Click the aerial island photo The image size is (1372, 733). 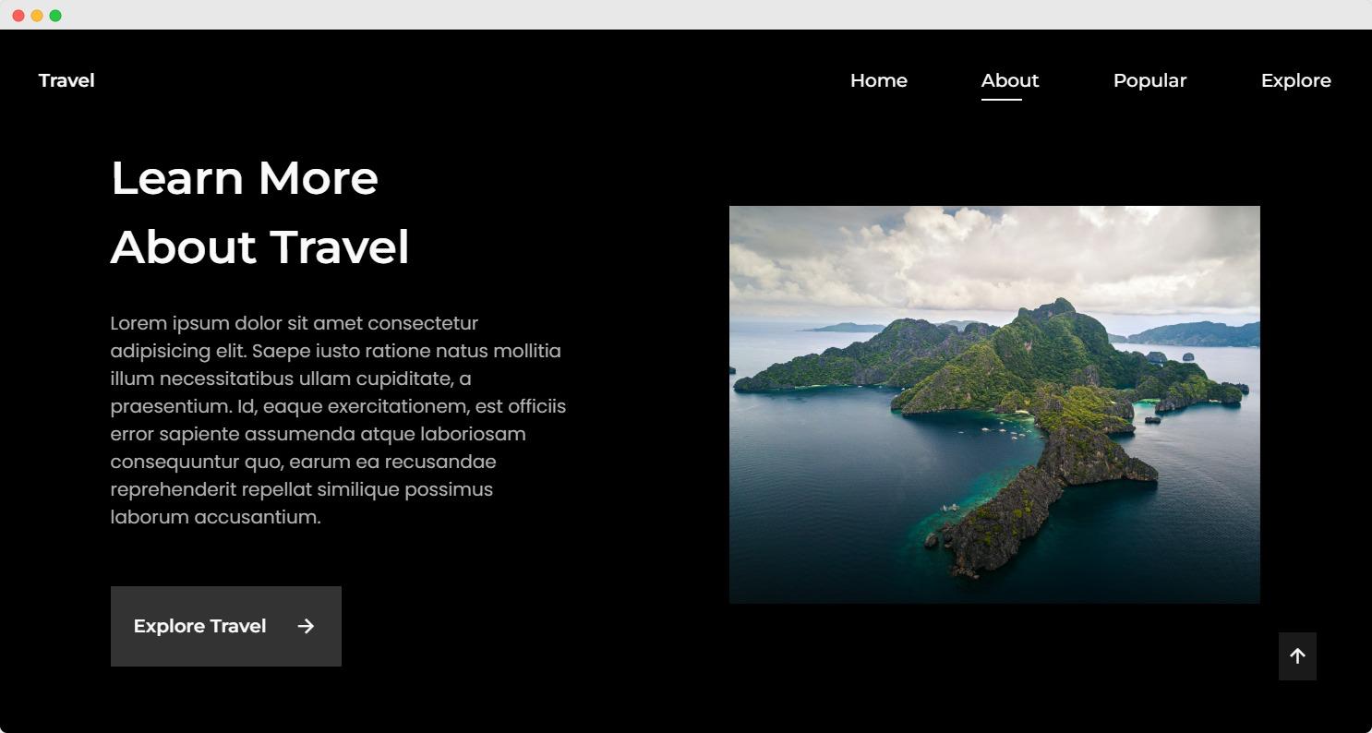[x=994, y=404]
